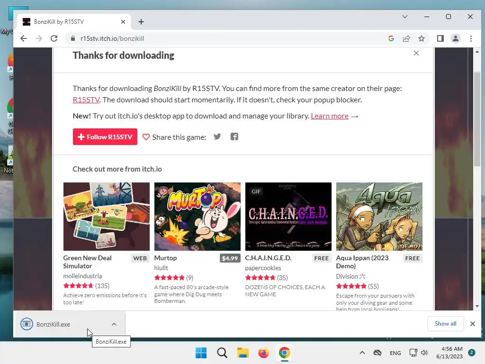Open the Murtop title link
Screen dimensions: 485x364
(165, 258)
